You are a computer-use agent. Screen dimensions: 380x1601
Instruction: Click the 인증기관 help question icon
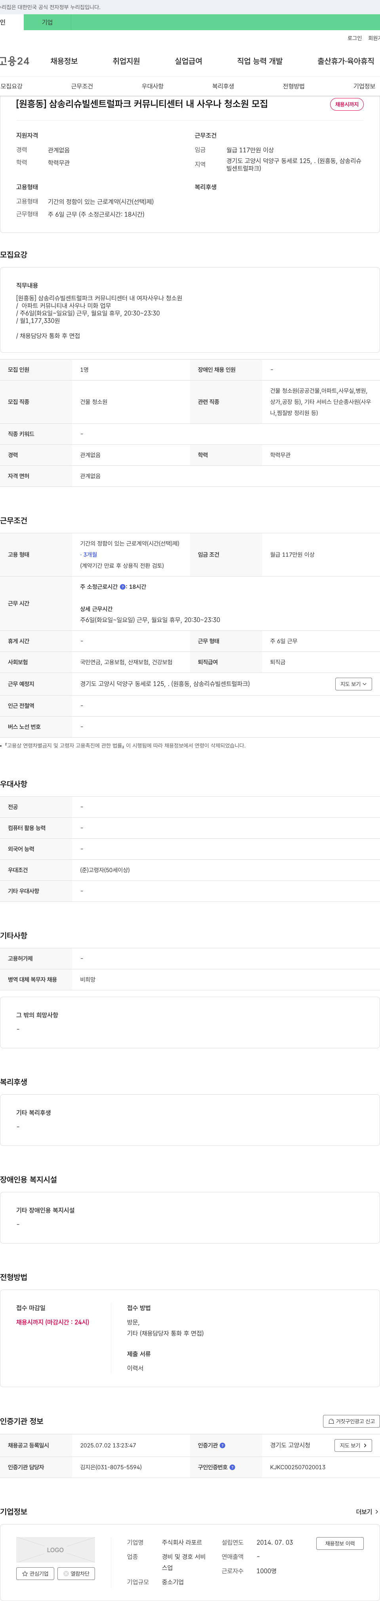[x=222, y=1445]
